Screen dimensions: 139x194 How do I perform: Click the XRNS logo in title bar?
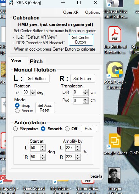click(11, 2)
